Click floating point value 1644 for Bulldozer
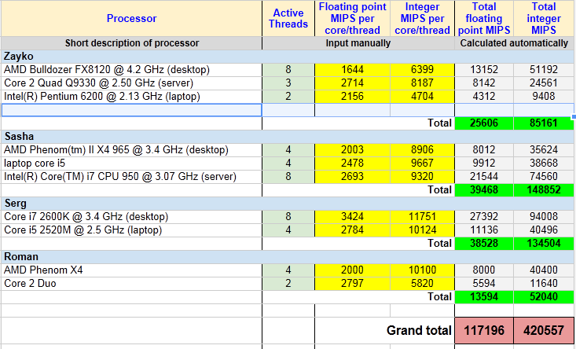The height and width of the screenshot is (349, 576). (352, 70)
